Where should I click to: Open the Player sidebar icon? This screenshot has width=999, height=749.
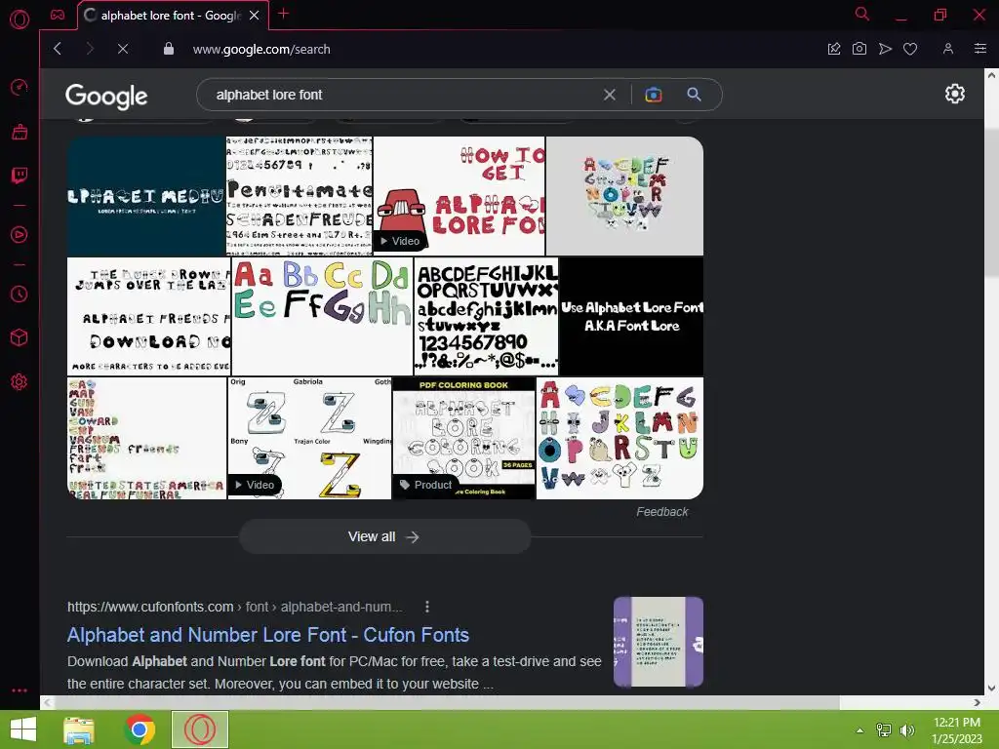click(20, 234)
